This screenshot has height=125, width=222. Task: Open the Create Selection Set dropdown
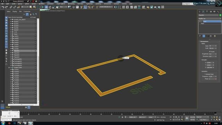point(106,7)
